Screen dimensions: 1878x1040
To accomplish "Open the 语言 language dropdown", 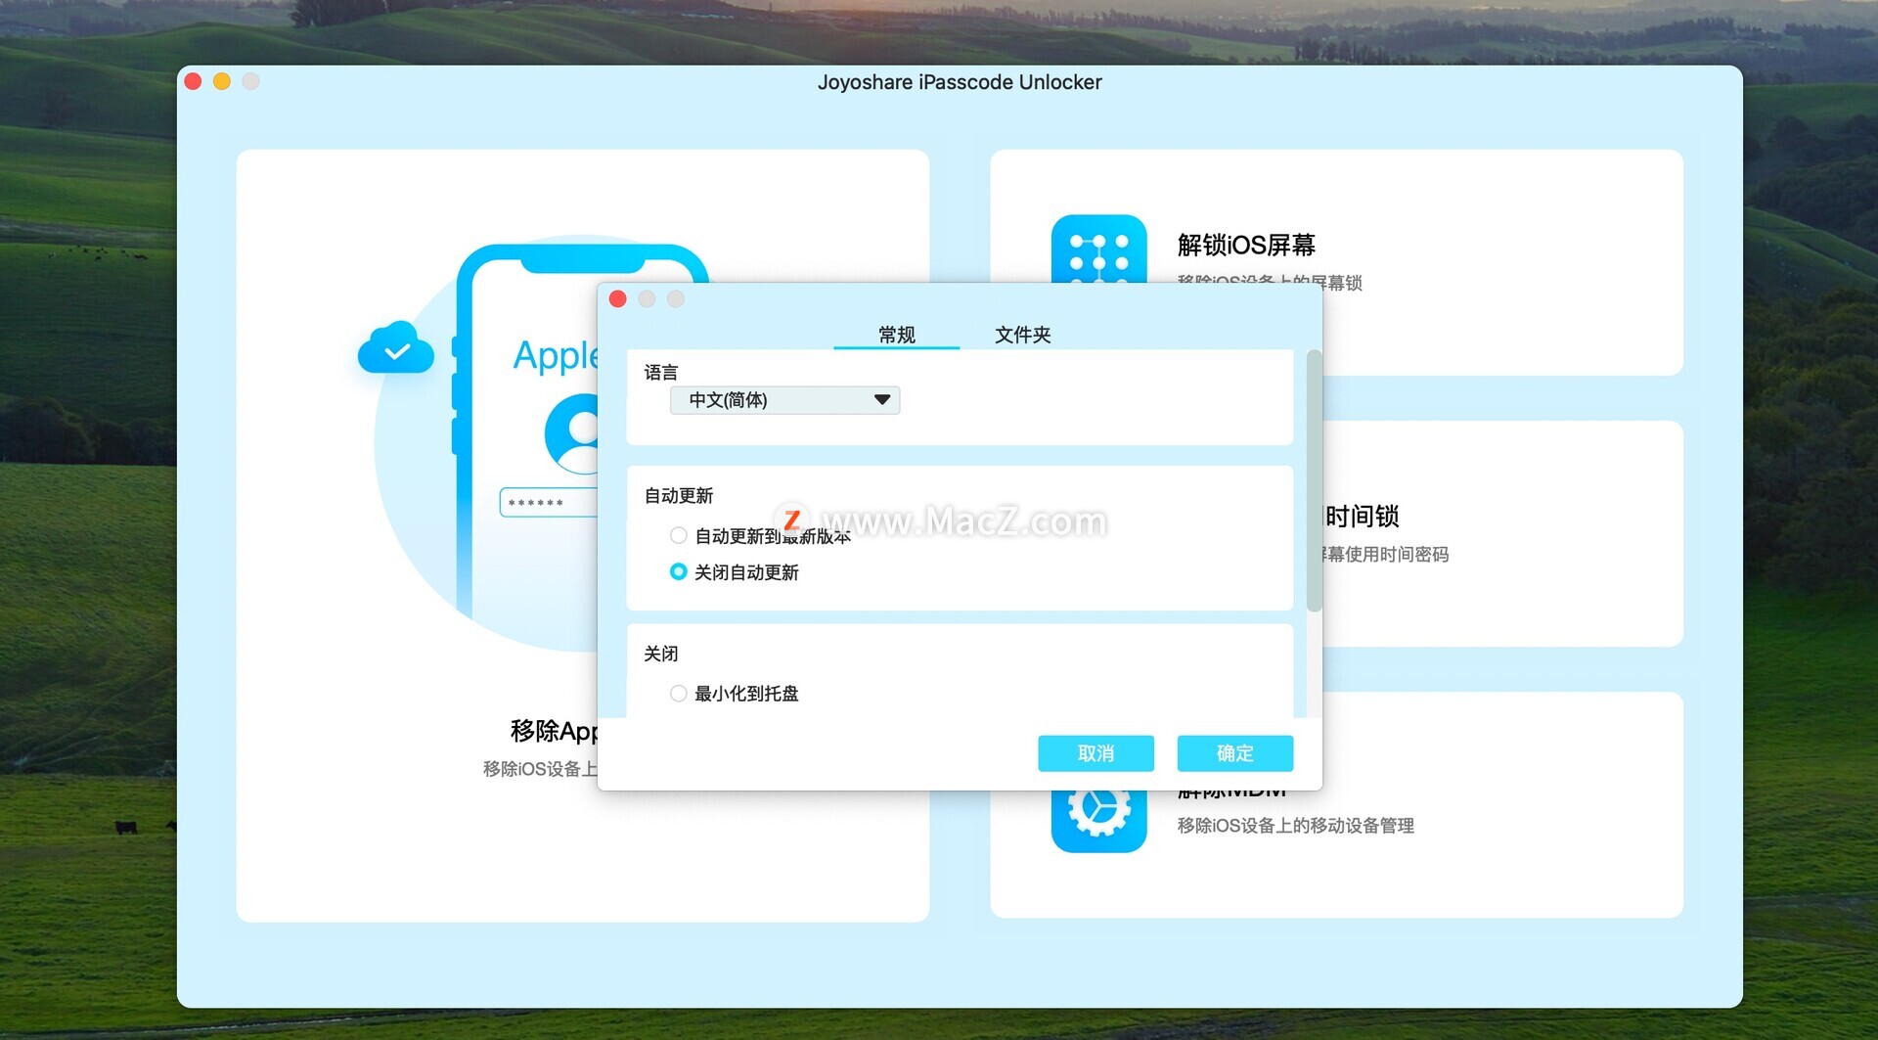I will pos(784,400).
